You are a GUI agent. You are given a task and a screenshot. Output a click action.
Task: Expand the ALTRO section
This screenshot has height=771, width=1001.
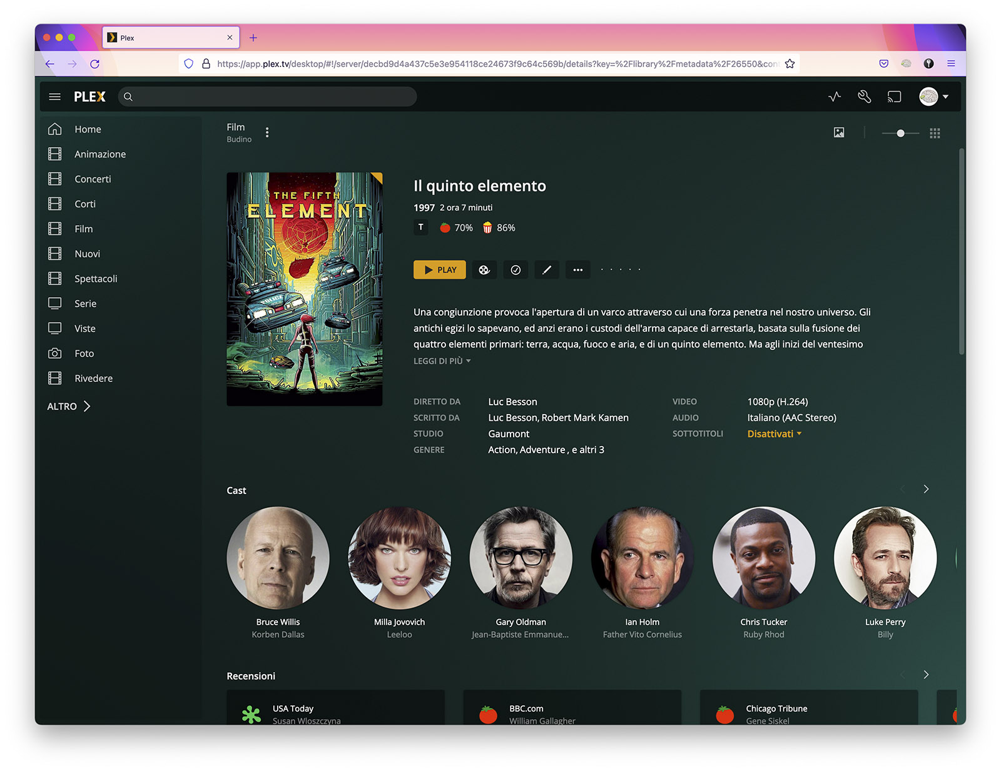[69, 406]
